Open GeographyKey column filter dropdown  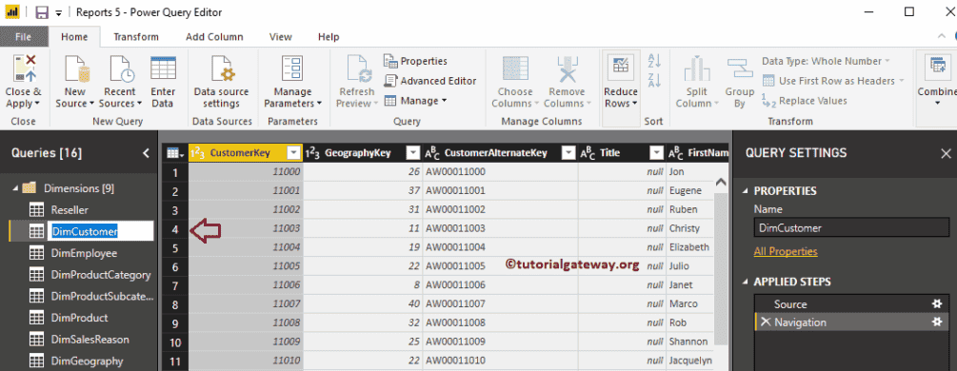point(413,153)
